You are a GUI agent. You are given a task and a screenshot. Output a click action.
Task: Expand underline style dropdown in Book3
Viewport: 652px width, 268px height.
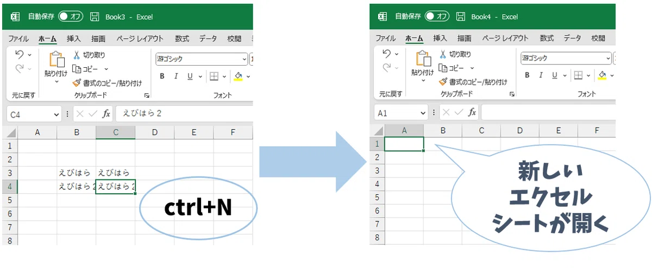[x=200, y=76]
